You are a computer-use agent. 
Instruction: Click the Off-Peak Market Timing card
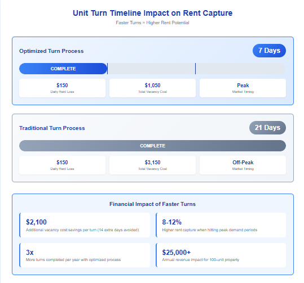tap(243, 165)
